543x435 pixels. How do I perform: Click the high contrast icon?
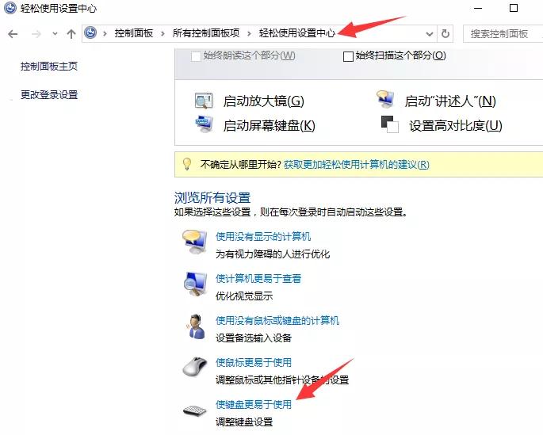point(388,124)
